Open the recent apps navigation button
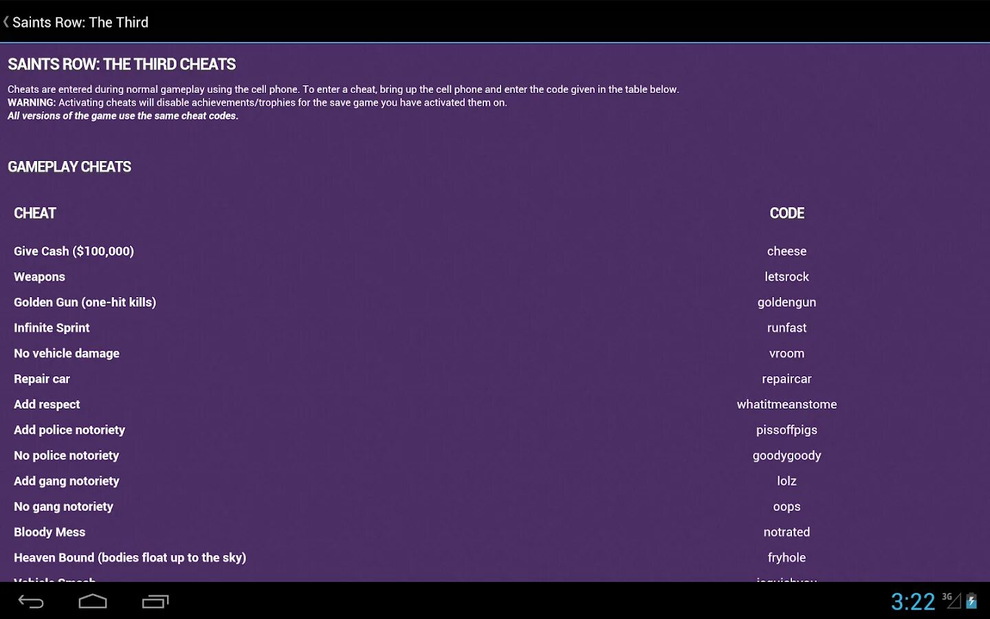The image size is (990, 619). (155, 602)
